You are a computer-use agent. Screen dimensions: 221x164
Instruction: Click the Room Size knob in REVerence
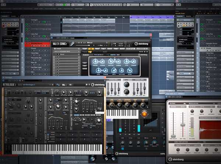pyautogui.click(x=216, y=150)
